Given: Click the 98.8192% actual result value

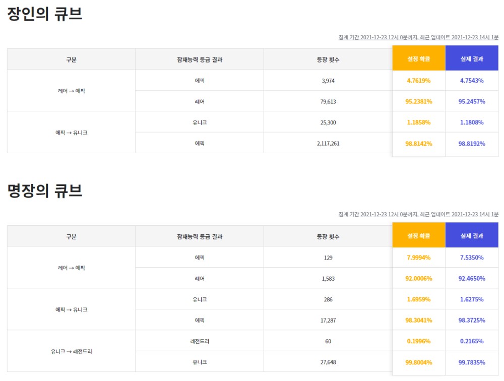Looking at the screenshot, I should [472, 144].
